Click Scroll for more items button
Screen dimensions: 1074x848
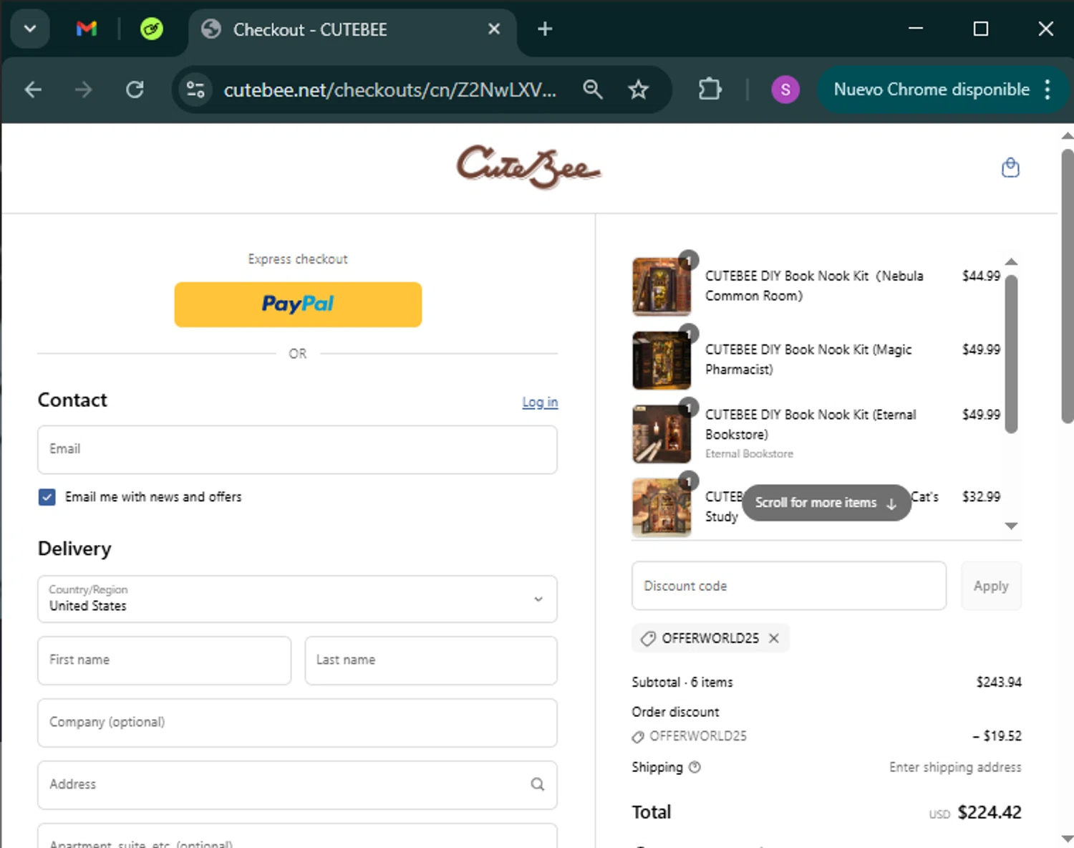click(x=826, y=503)
